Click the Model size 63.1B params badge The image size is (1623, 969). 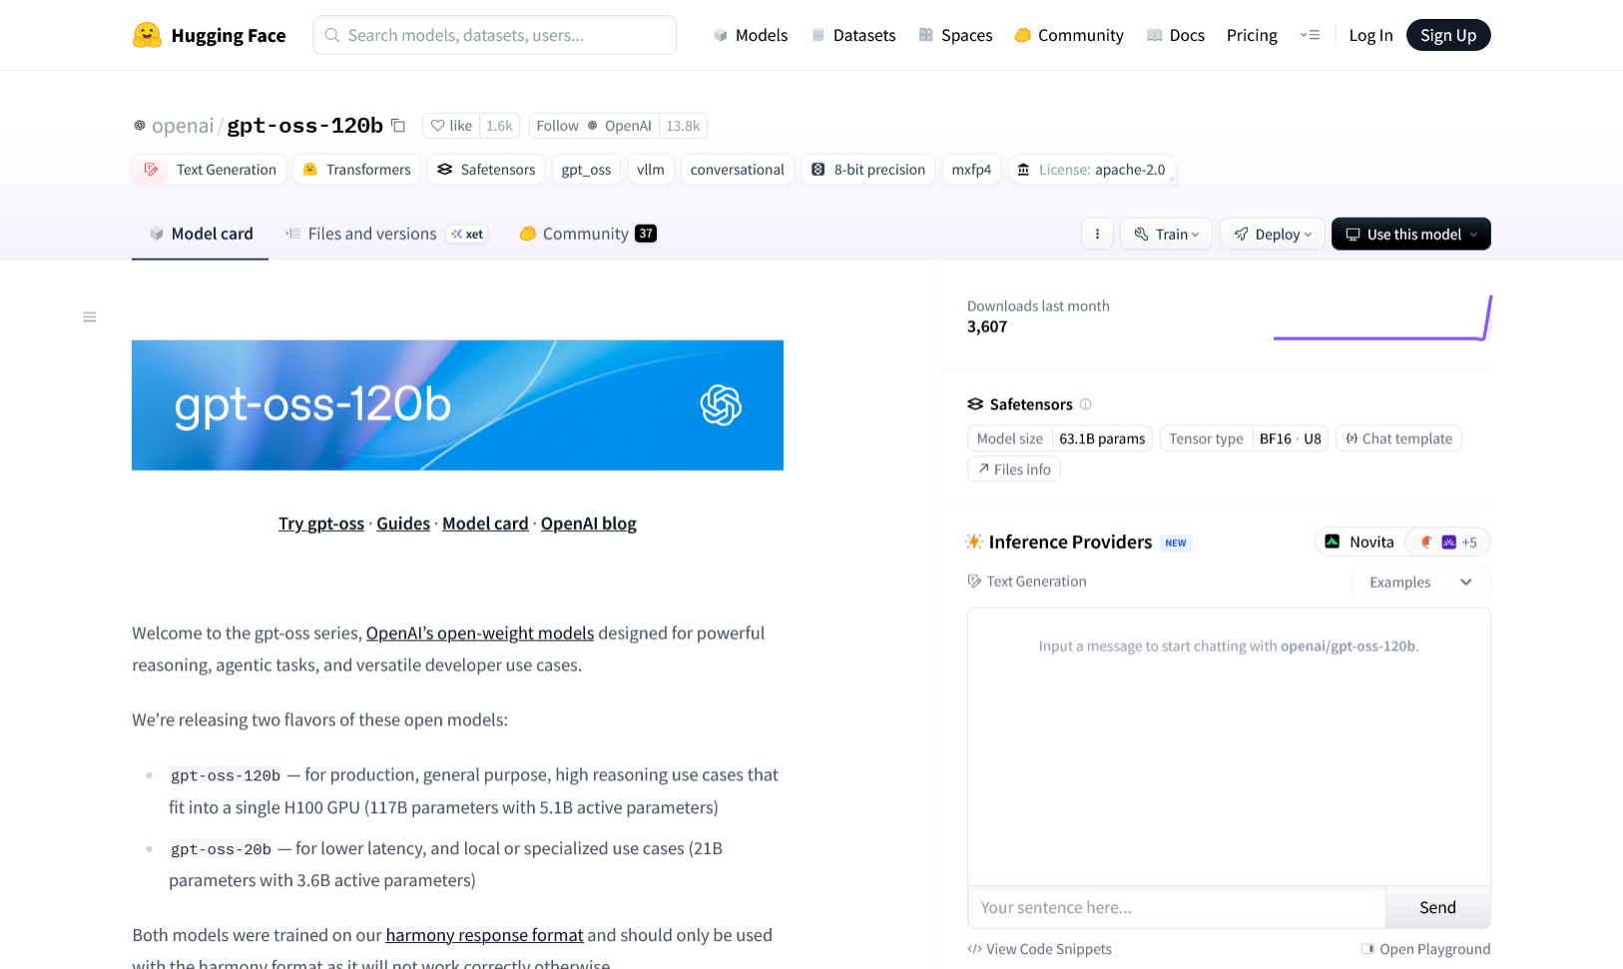[1060, 439]
